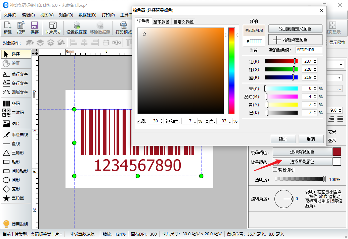Click the 红(R) red slider bar
This screenshot has height=239, width=348.
tap(281, 61)
